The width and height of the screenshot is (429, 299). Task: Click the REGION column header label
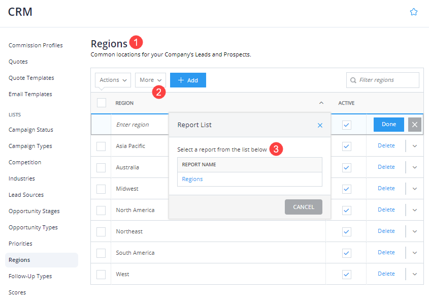(124, 103)
